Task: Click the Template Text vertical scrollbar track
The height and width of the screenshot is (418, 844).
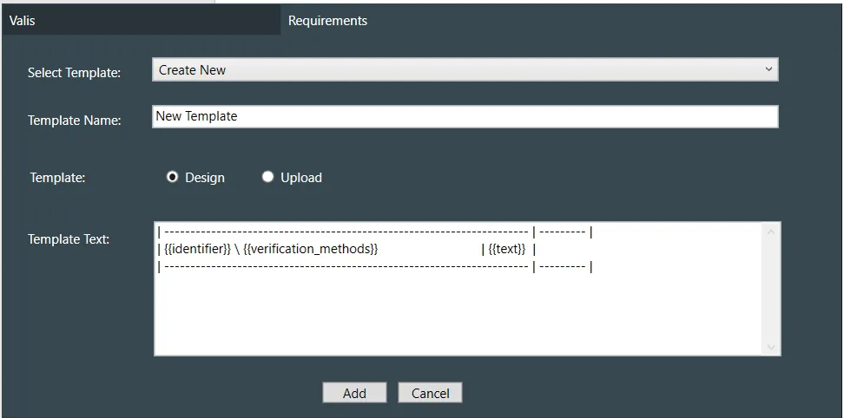Action: click(772, 291)
